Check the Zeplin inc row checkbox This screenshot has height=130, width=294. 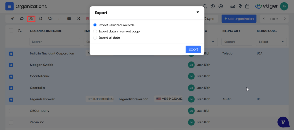11,123
